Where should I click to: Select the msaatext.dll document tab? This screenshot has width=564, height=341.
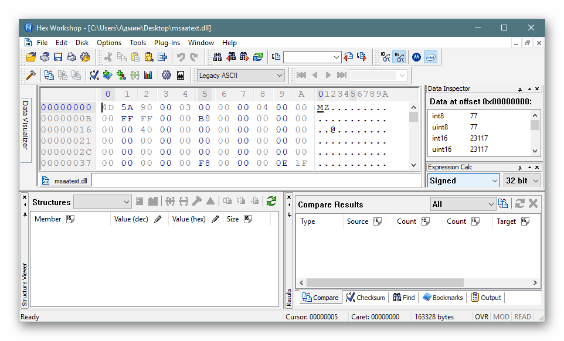65,180
